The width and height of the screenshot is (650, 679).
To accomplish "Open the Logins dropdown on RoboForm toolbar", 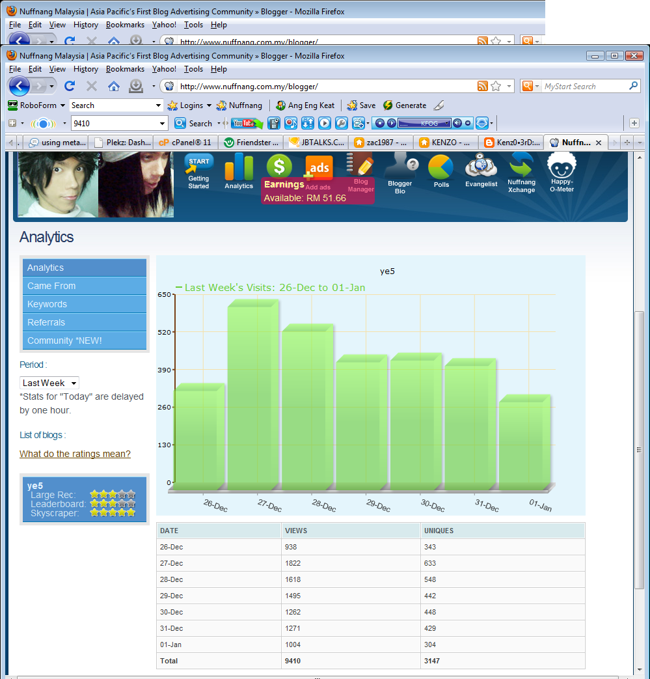I will [x=209, y=105].
